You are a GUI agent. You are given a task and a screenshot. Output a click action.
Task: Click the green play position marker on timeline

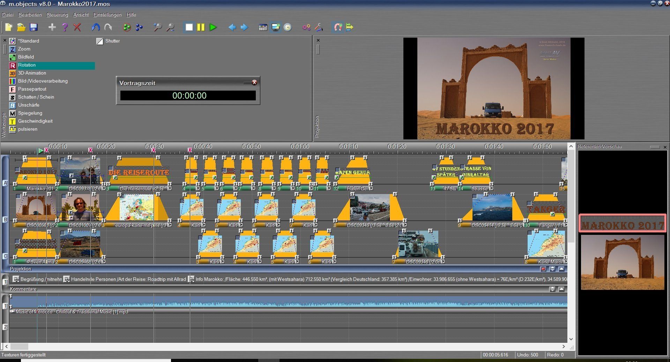coord(41,151)
